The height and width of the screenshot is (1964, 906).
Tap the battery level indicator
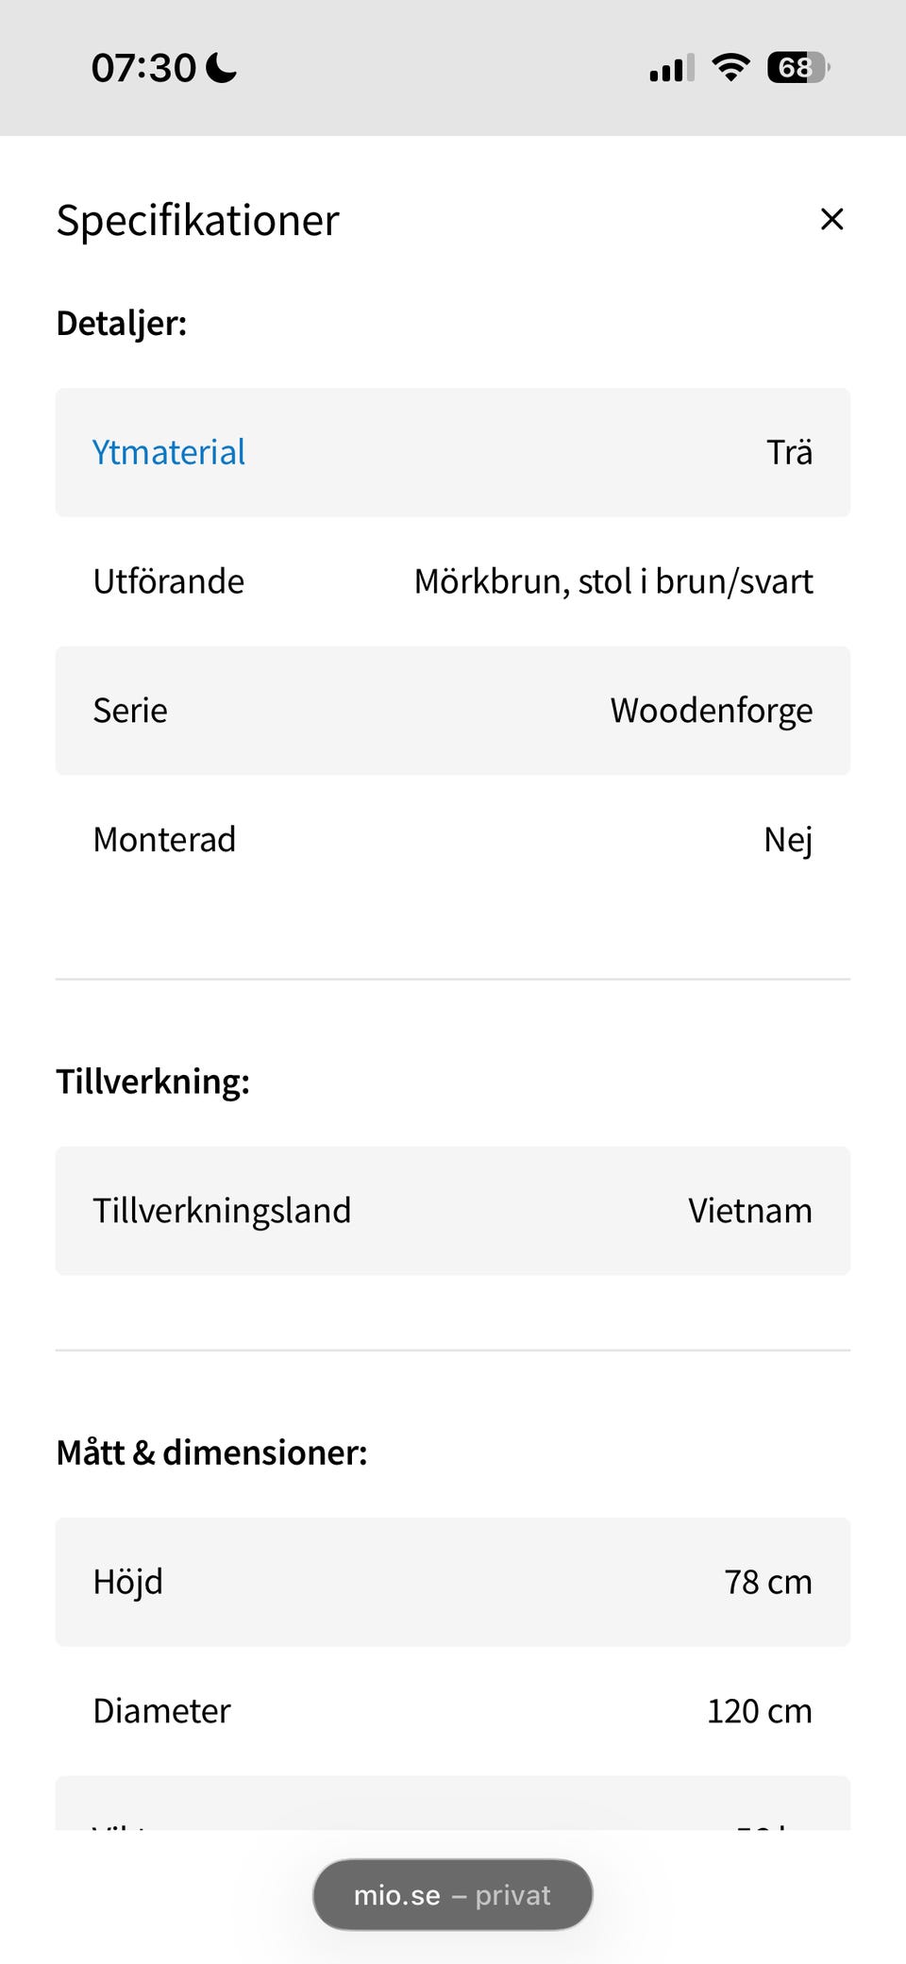[797, 67]
